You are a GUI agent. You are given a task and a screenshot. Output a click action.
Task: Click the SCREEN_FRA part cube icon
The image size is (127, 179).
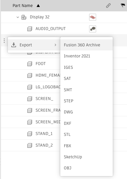(x=30, y=110)
